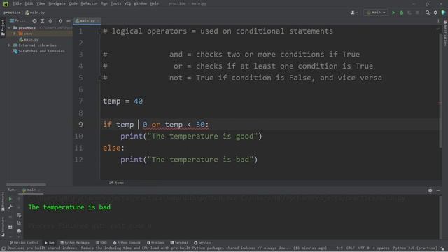Viewport: 448px width, 252px height.
Task: Expand the venv folder
Action: coord(14,34)
